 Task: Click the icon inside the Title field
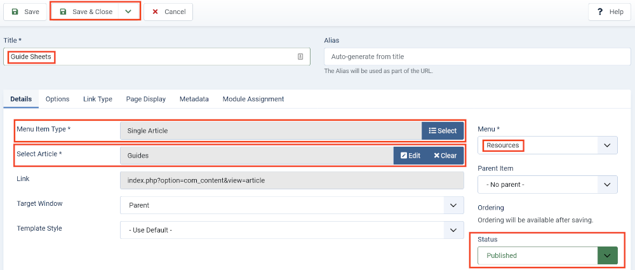pyautogui.click(x=300, y=57)
